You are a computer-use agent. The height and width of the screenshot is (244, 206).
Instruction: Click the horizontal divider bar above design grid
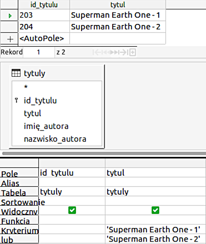point(103,154)
